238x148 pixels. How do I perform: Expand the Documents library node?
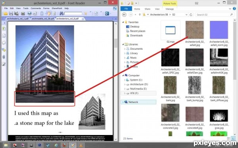(125, 49)
